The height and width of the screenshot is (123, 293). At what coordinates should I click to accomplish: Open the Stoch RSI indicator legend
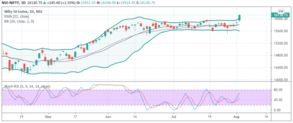click(27, 86)
